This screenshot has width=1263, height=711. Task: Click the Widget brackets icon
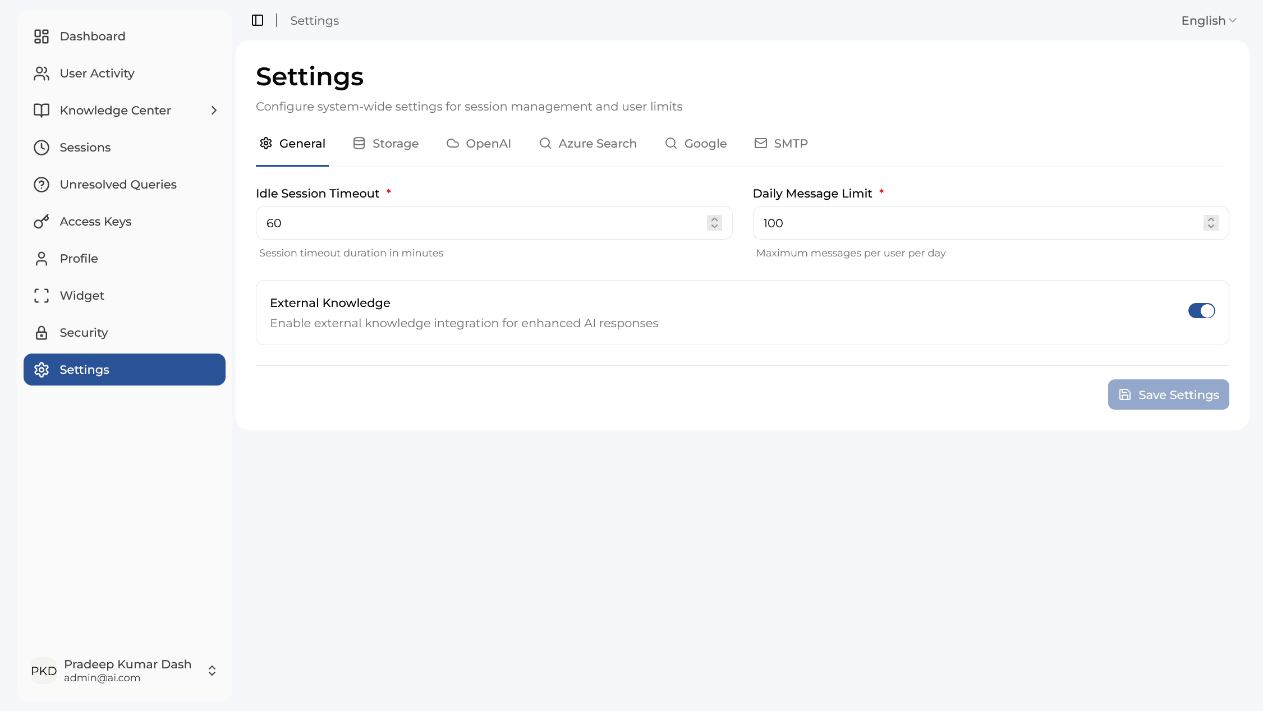42,296
